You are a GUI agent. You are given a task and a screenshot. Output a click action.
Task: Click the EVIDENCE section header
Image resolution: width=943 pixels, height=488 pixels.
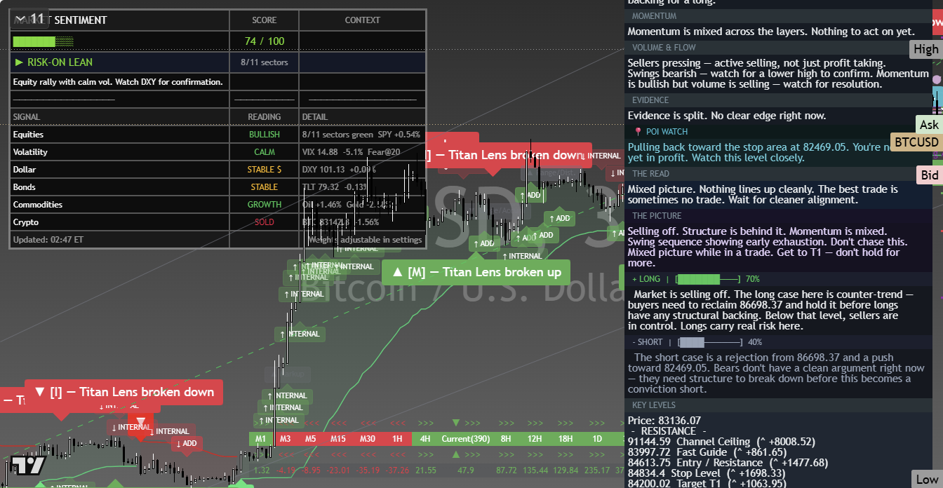click(x=650, y=100)
